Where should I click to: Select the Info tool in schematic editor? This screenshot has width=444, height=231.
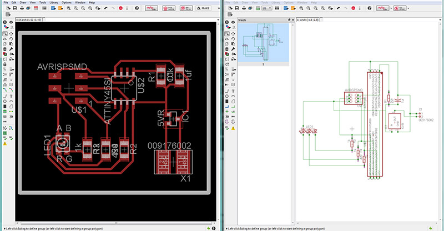[227, 22]
